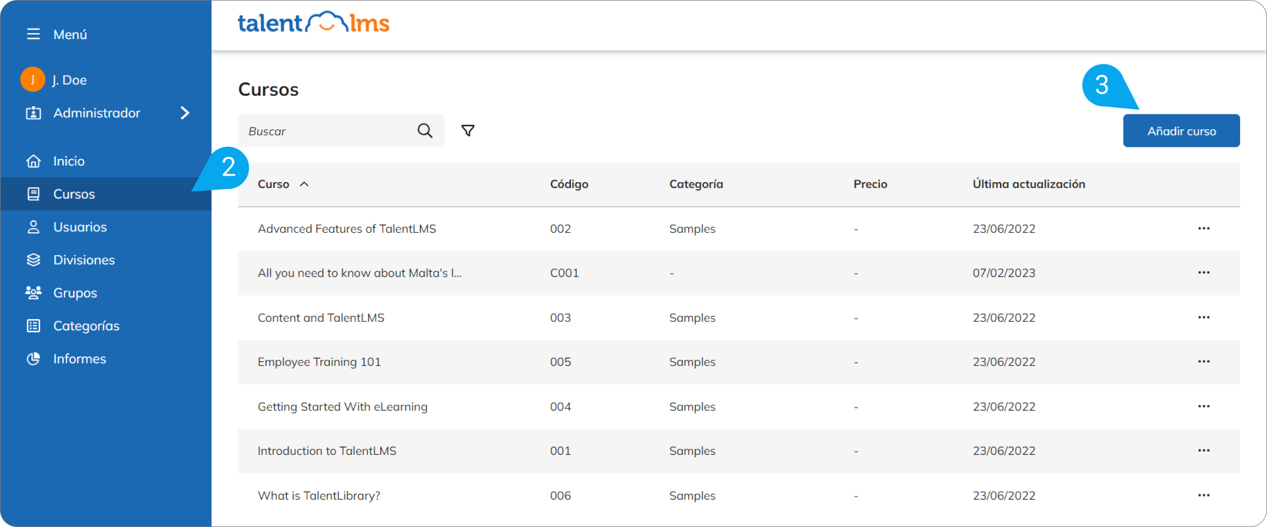Screen dimensions: 1267x527
Task: Open the J. Doe user avatar
Action: pyautogui.click(x=32, y=80)
